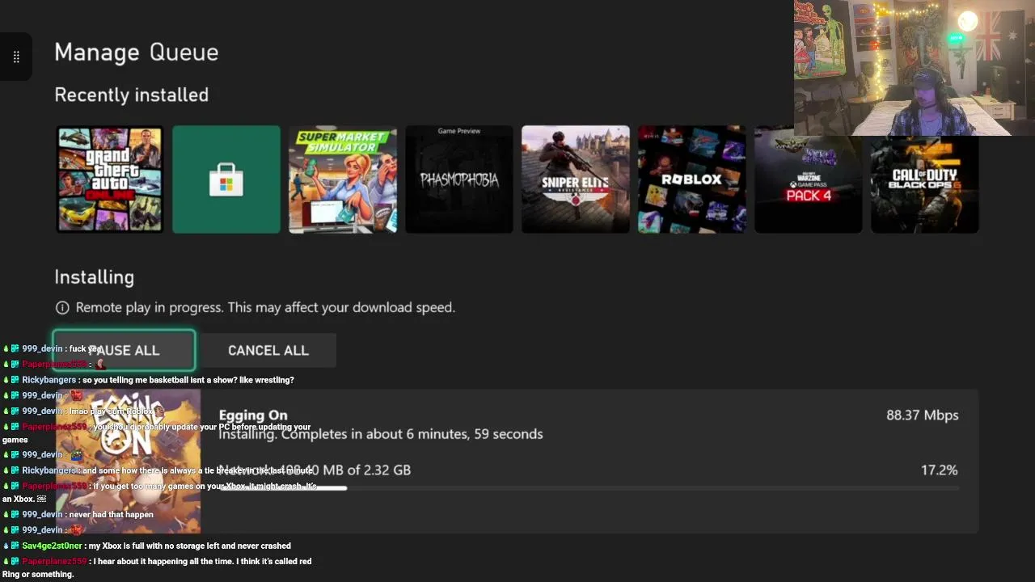Click the Recently installed heading
Screen dimensions: 1035x582
(132, 95)
